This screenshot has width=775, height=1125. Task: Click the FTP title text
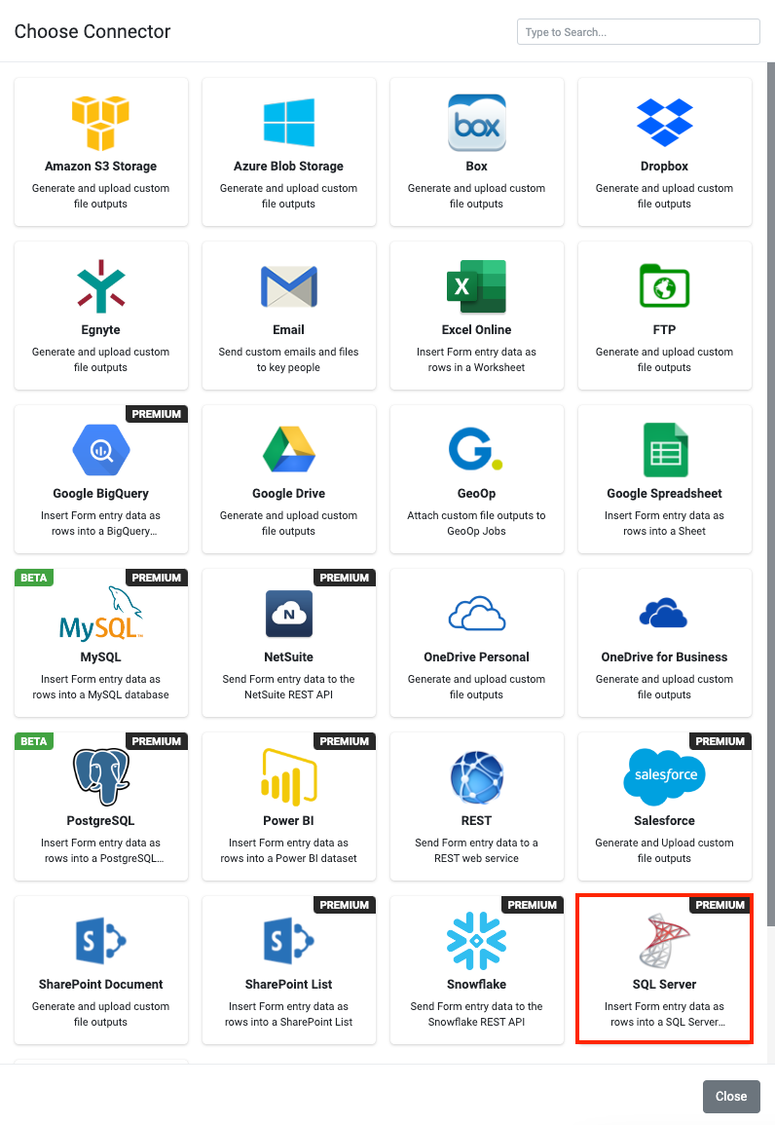coord(665,329)
